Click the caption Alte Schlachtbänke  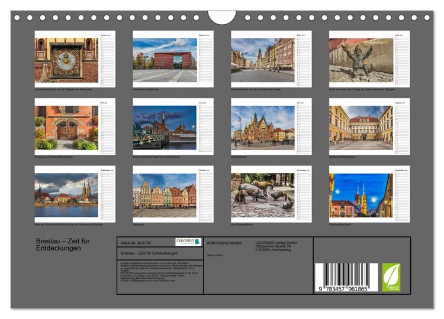(242, 224)
